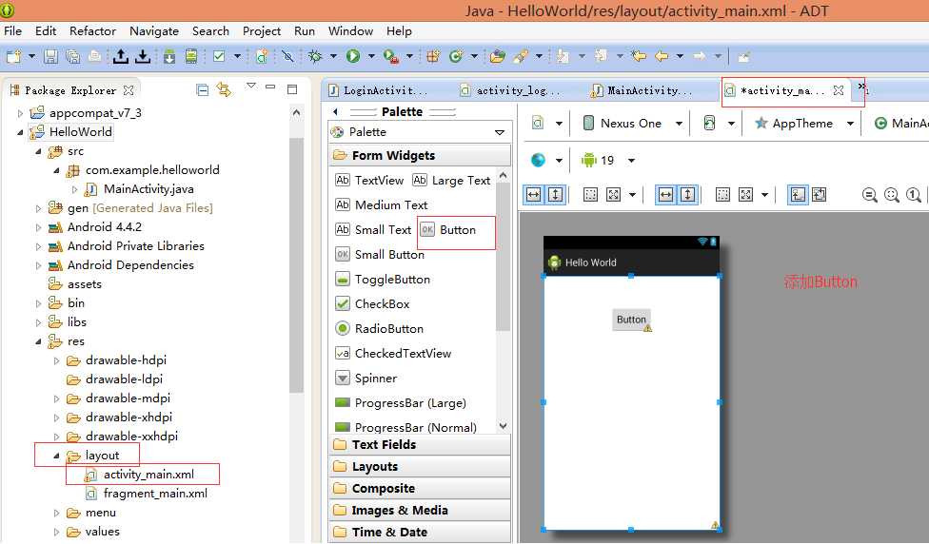The width and height of the screenshot is (929, 544).
Task: Open the File menu
Action: point(13,31)
